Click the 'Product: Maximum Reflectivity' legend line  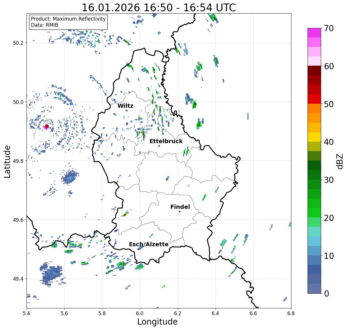68,19
